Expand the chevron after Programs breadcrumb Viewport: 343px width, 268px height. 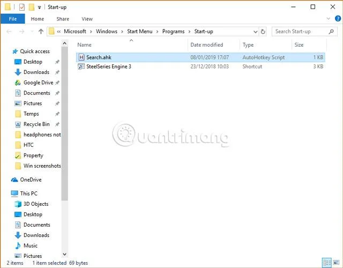pyautogui.click(x=189, y=32)
